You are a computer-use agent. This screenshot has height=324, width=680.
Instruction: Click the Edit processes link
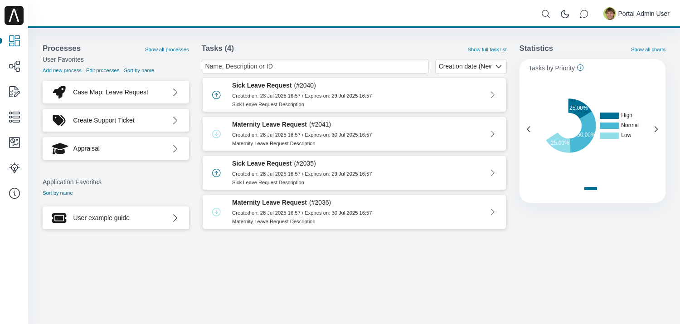102,70
